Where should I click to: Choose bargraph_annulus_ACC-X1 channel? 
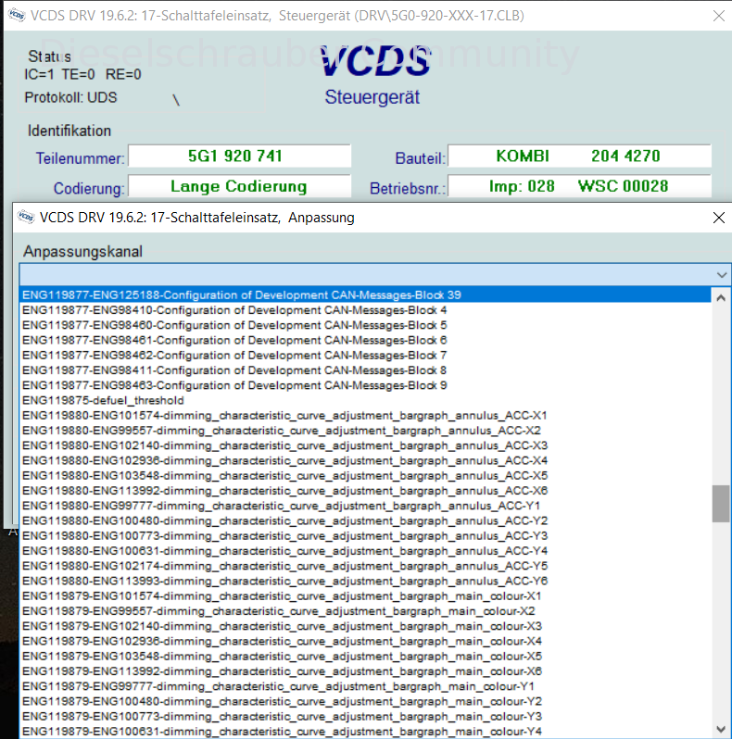(x=365, y=416)
